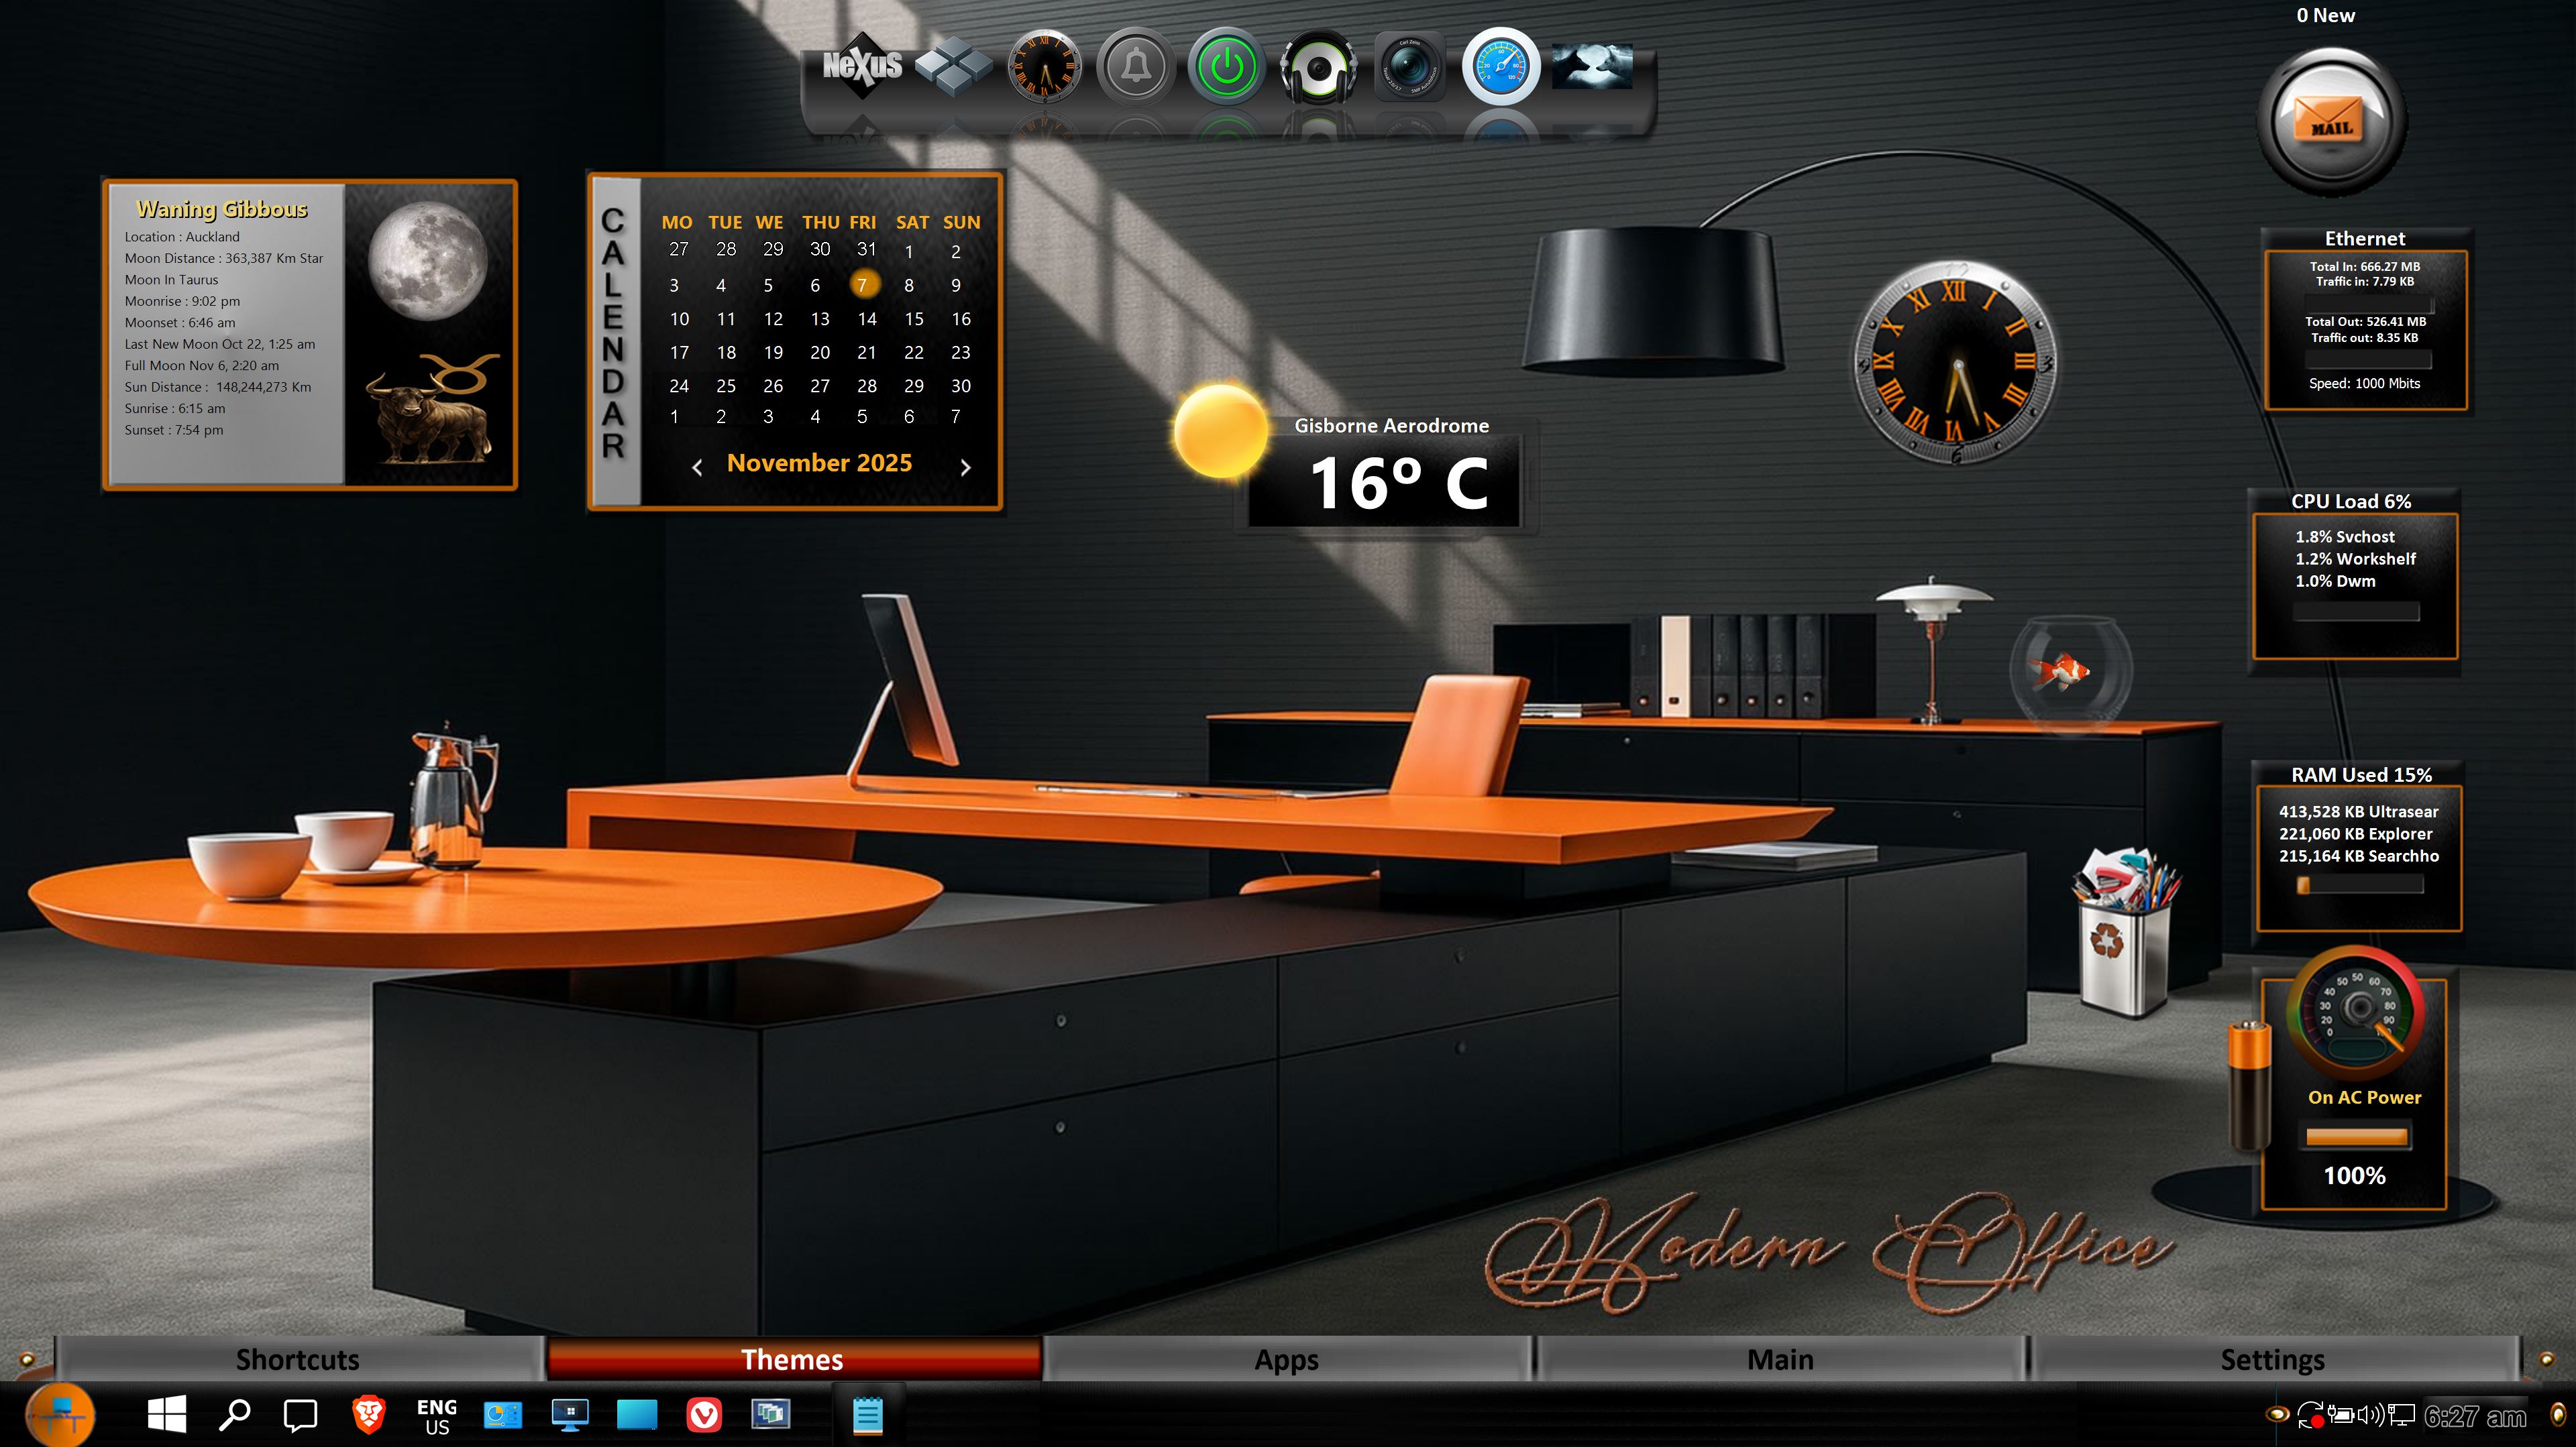Screen dimensions: 2576x1447
Task: Open Vivaldi browser from taskbar
Action: (704, 1415)
